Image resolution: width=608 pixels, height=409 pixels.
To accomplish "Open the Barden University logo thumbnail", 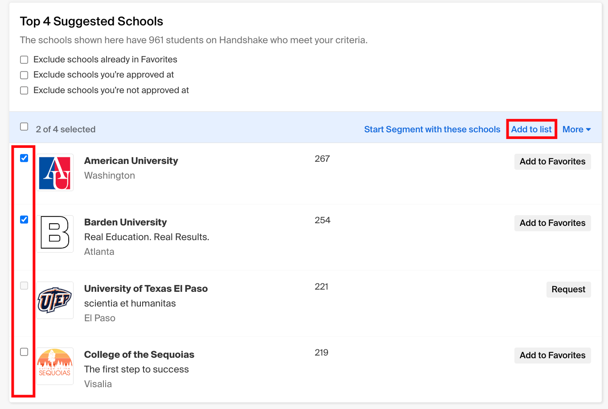I will coord(55,234).
